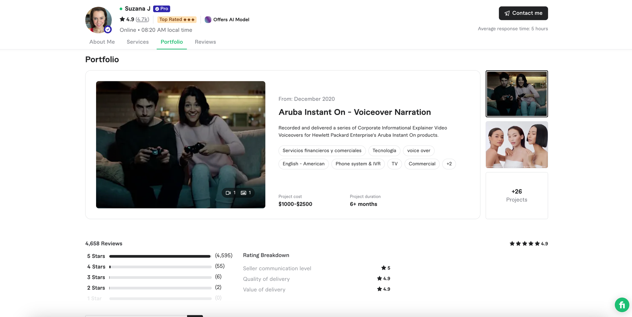Click the Servicios financieros y comerciales tag
Image resolution: width=632 pixels, height=317 pixels.
coord(322,151)
